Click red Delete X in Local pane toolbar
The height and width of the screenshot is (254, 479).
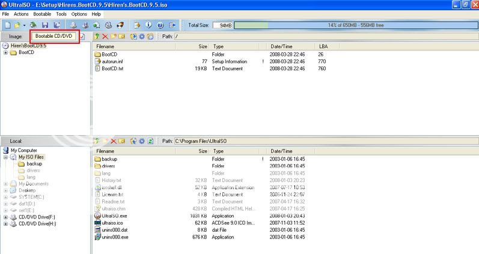(x=114, y=141)
